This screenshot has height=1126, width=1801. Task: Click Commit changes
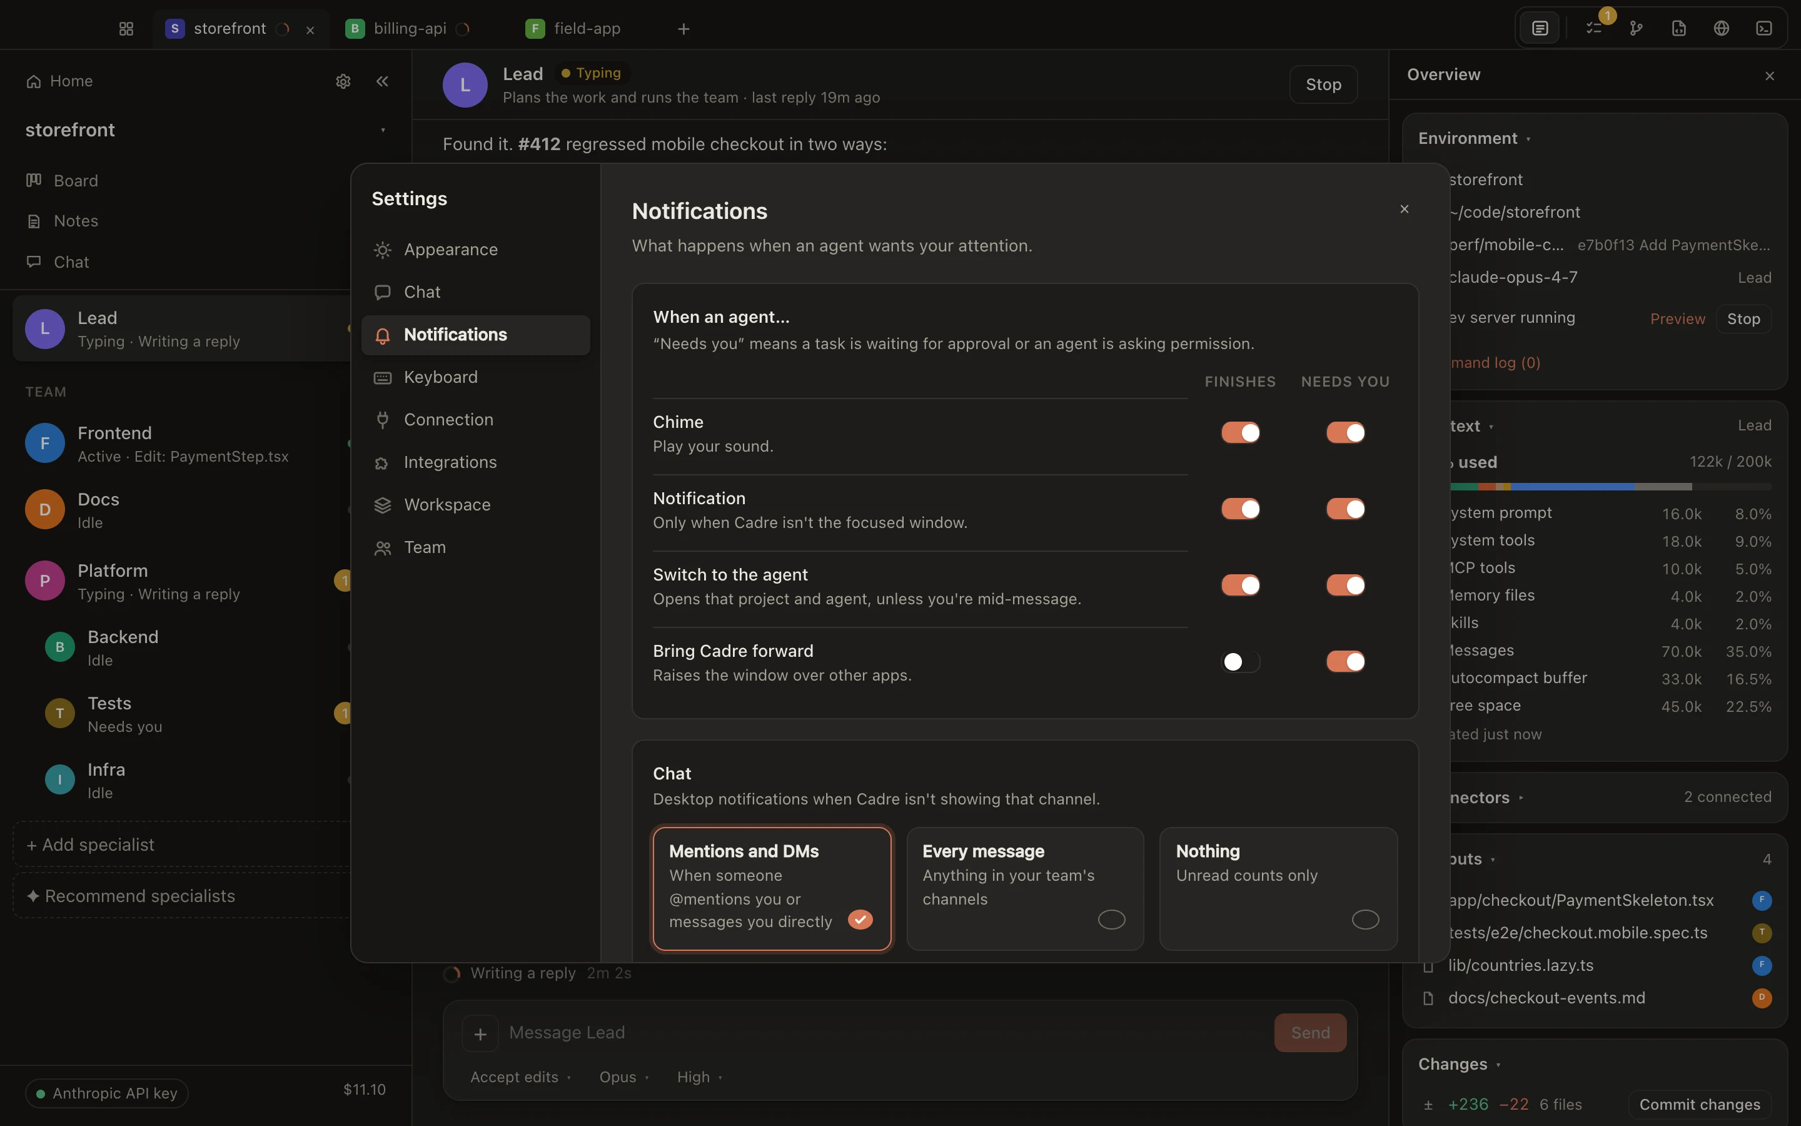(x=1700, y=1104)
